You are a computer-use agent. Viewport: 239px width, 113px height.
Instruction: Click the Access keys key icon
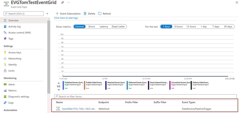[5, 52]
